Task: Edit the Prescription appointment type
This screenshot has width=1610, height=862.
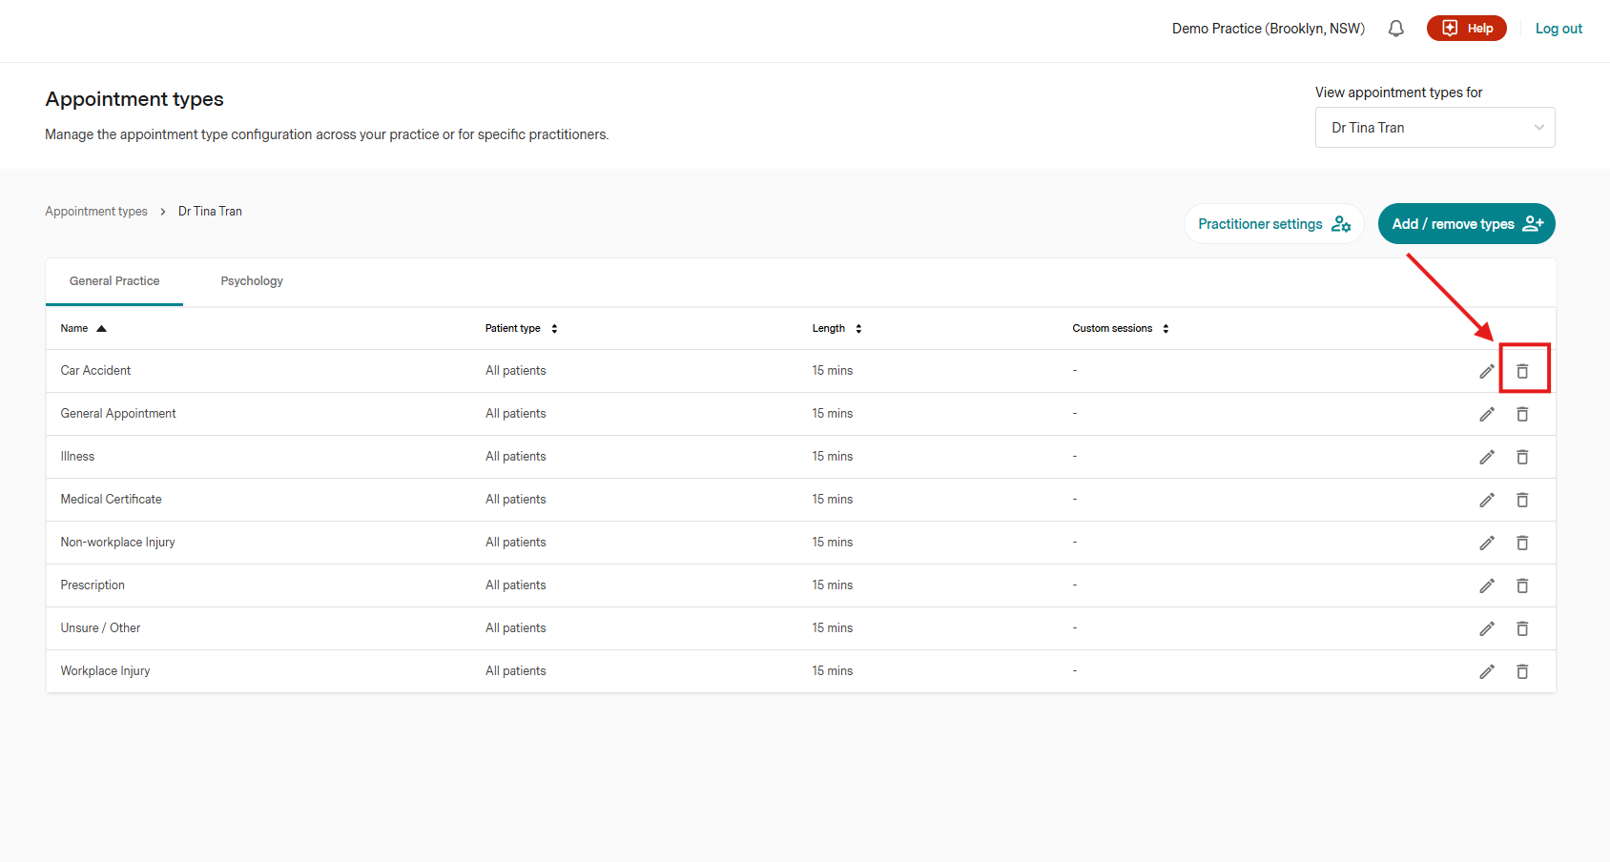Action: (x=1487, y=585)
